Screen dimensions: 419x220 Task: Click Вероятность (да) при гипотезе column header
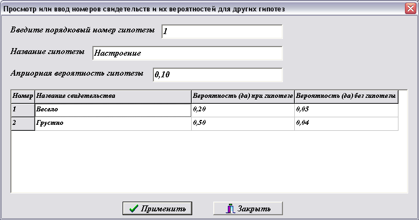[243, 97]
